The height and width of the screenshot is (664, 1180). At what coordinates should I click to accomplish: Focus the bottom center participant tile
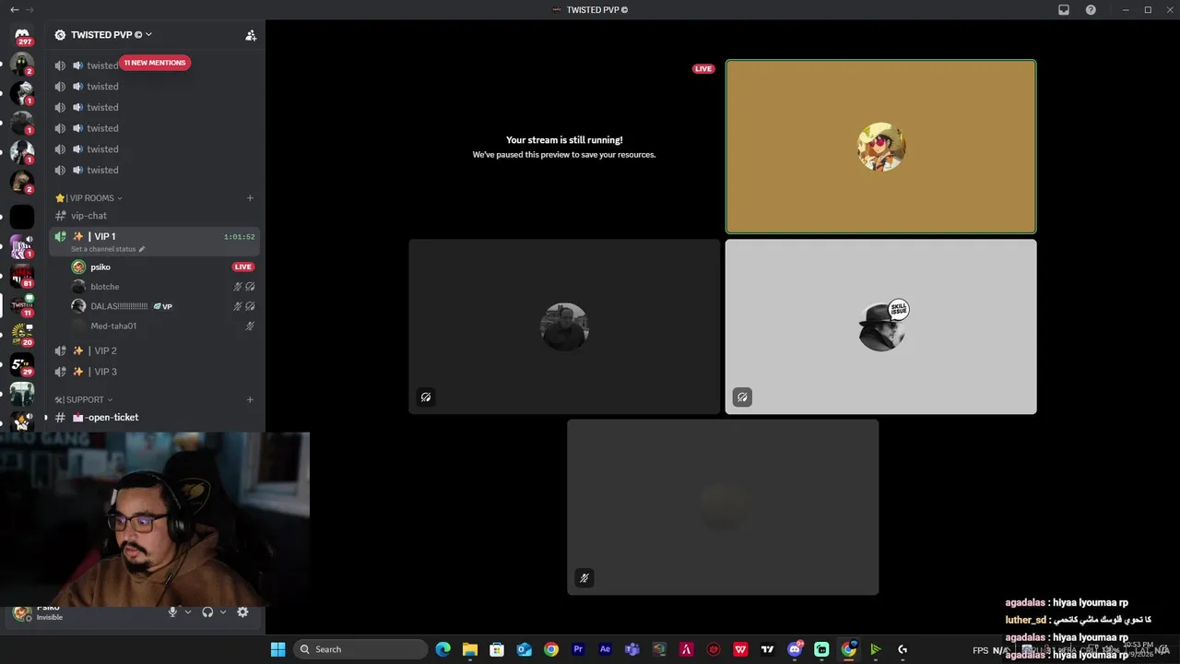(x=723, y=507)
